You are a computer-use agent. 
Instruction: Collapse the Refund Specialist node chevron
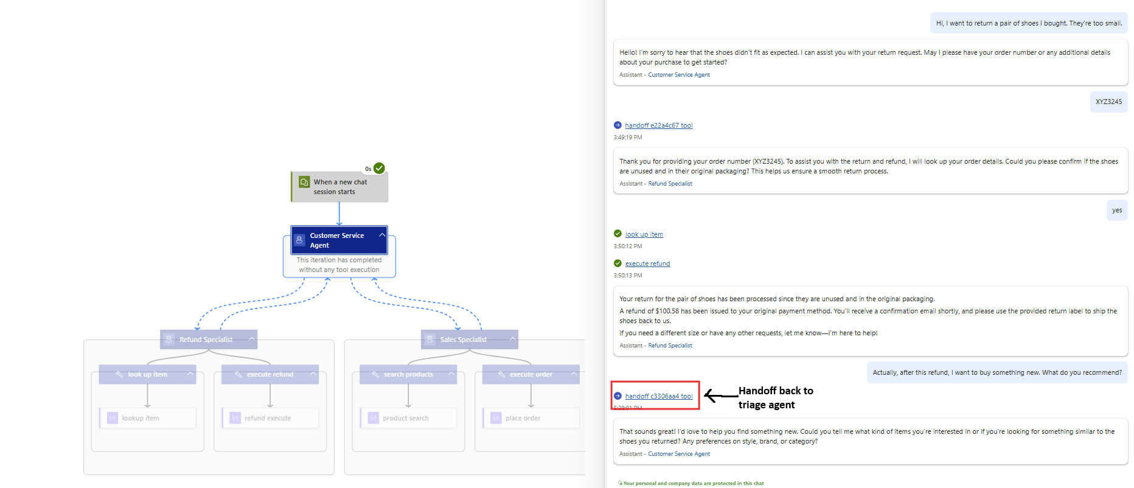(x=251, y=339)
